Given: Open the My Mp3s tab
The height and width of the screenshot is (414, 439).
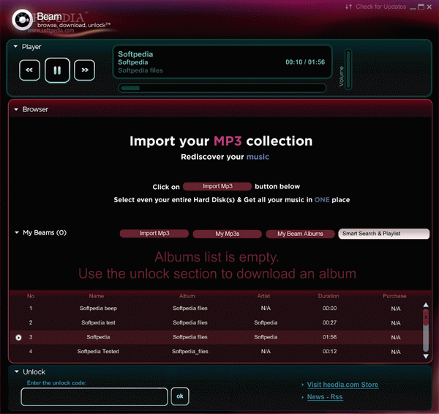Looking at the screenshot, I should [x=228, y=234].
